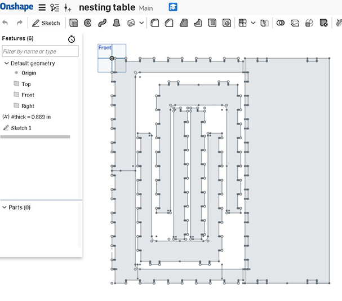Select the Thicken tool
This screenshot has height=301, width=342.
(131, 23)
